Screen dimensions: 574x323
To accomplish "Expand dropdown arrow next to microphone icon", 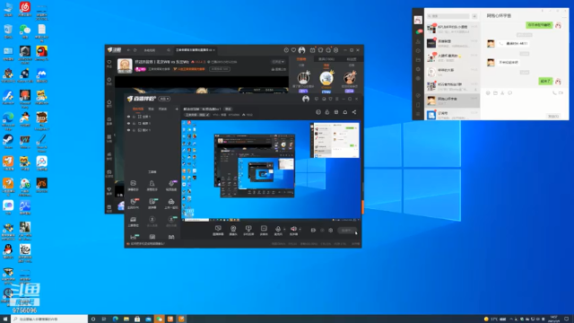I will coord(284,230).
